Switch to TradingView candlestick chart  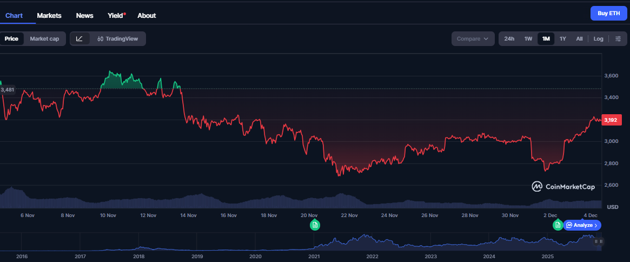click(x=117, y=38)
